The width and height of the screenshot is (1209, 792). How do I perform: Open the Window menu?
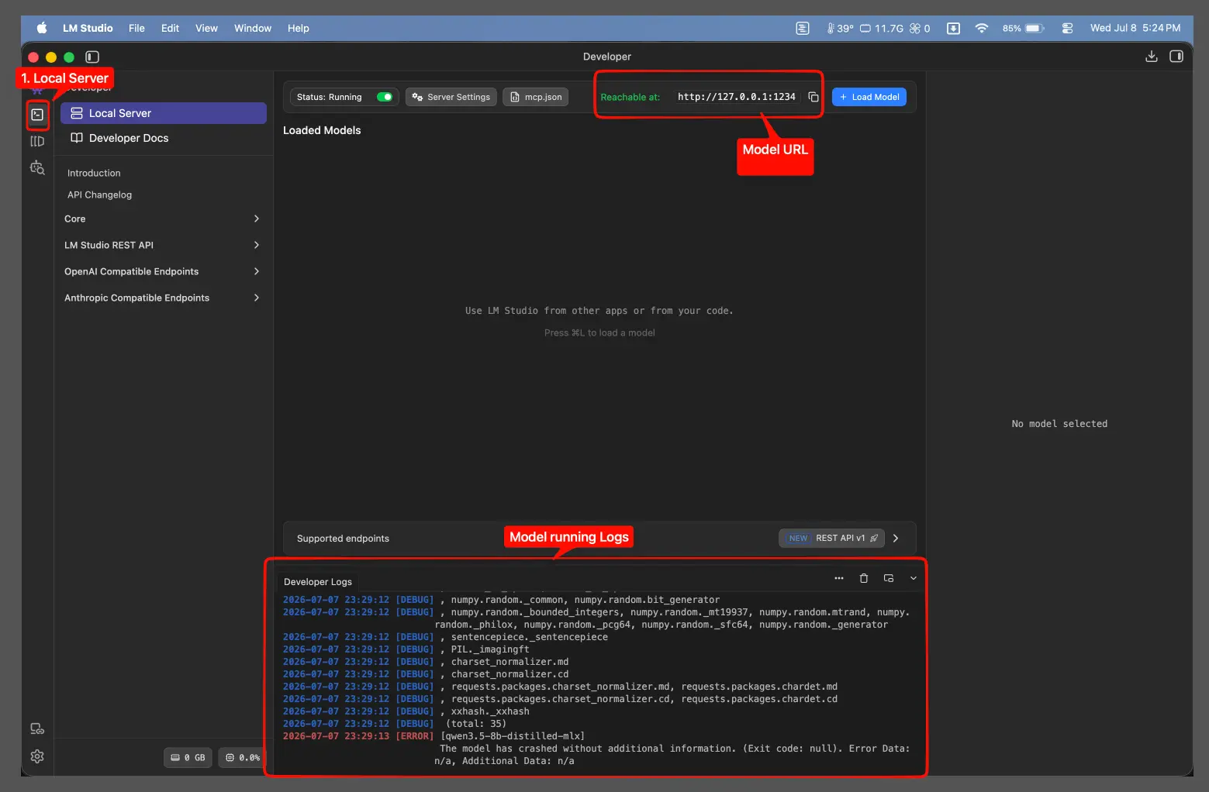point(253,28)
